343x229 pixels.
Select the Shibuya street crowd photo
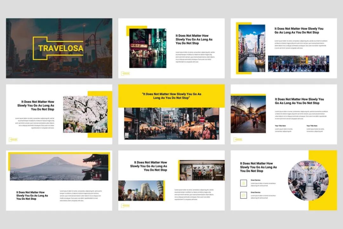(141, 191)
